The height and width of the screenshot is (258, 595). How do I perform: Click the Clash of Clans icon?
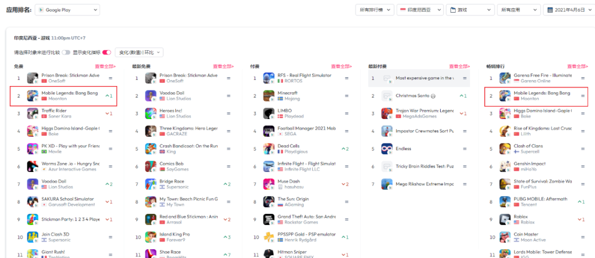coord(505,149)
